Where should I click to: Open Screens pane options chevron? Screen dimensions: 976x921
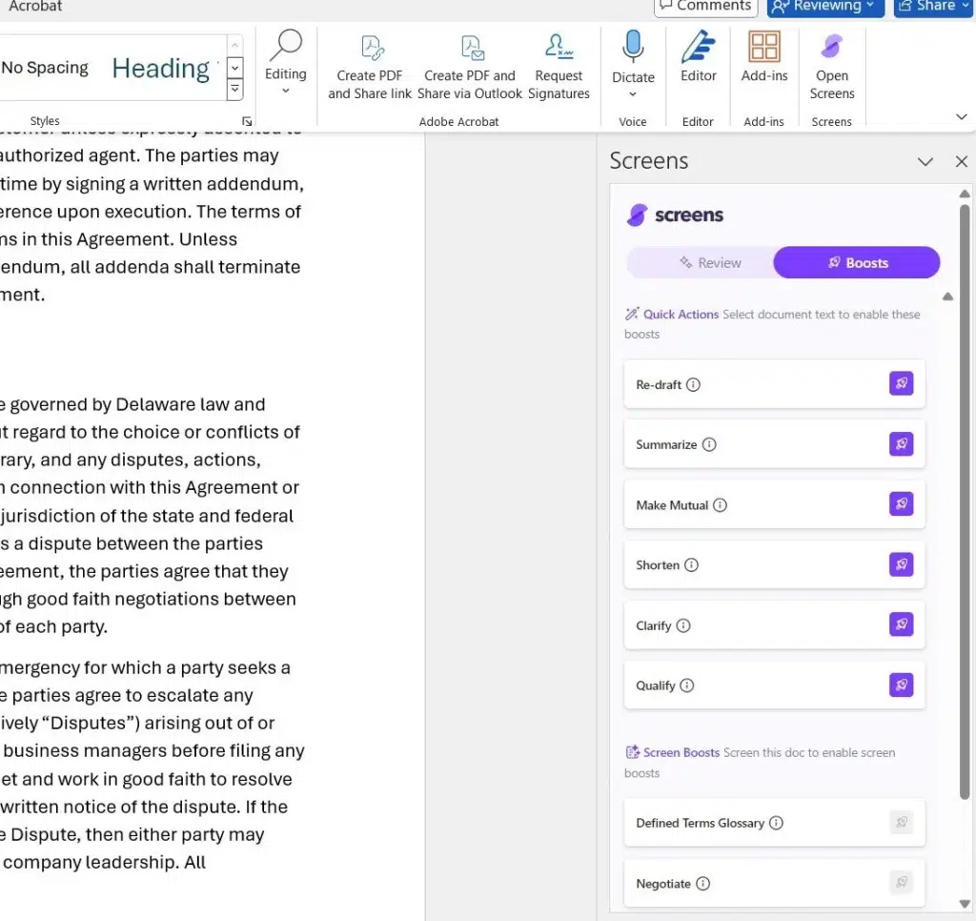925,162
